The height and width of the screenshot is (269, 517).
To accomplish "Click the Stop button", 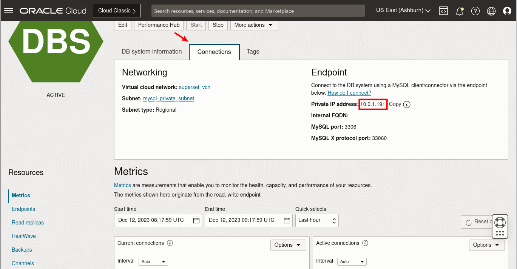I will (x=218, y=25).
